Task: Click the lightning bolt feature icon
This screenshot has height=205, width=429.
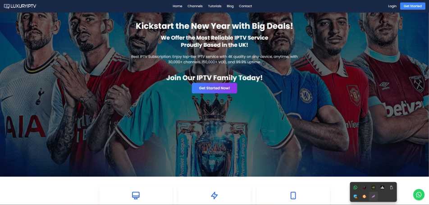Action: click(x=214, y=196)
